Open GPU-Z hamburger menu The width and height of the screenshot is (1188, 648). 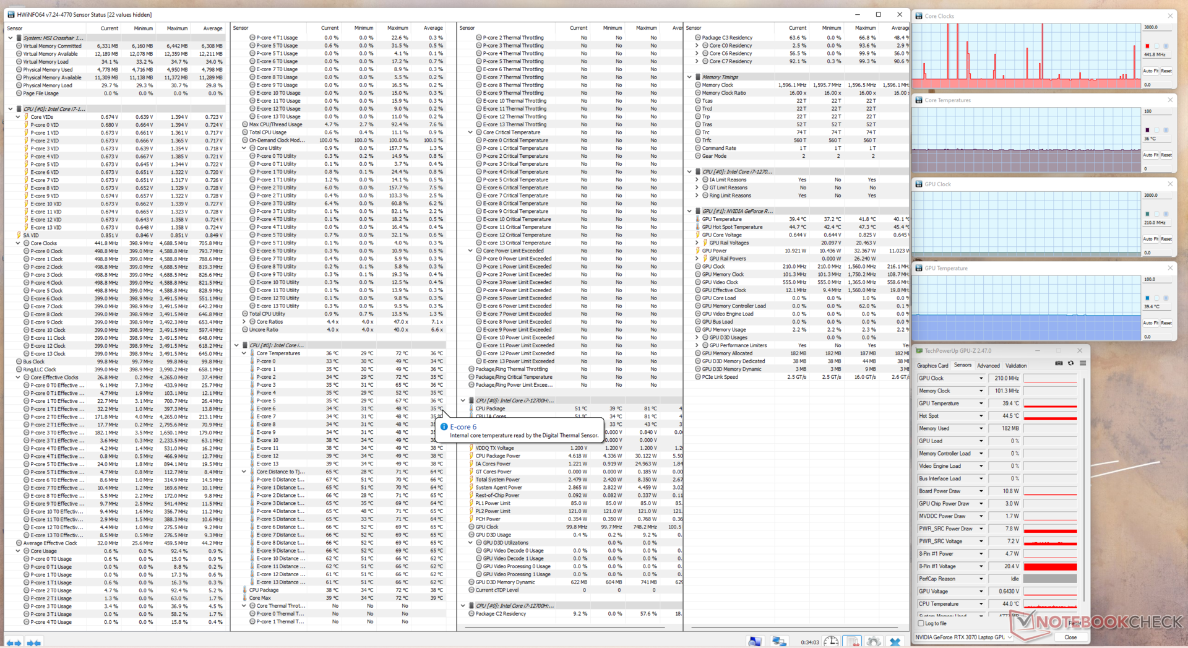(1083, 363)
